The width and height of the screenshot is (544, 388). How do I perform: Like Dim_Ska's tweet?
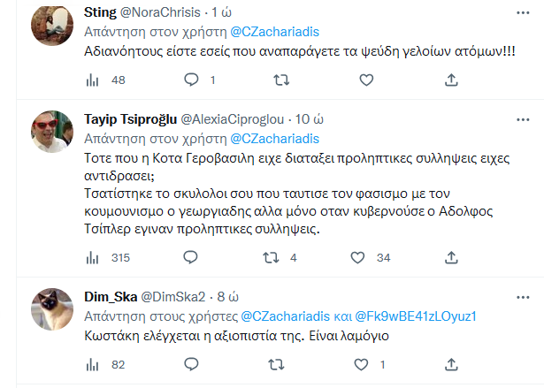tap(358, 365)
